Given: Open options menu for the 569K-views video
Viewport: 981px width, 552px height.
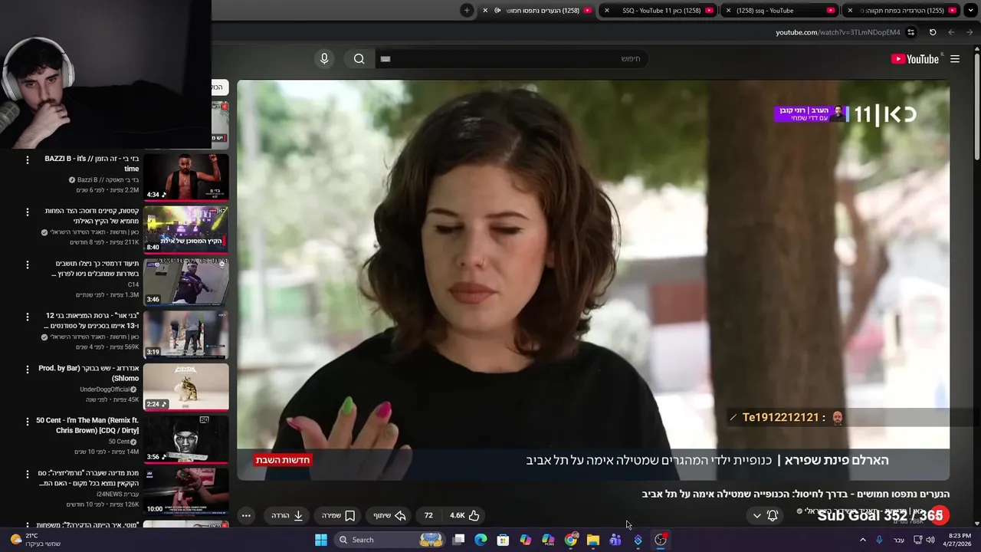Looking at the screenshot, I should click(x=28, y=317).
